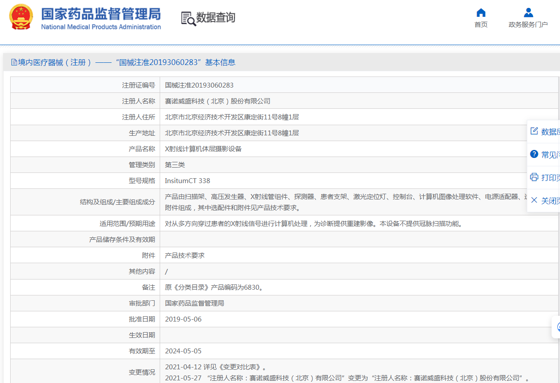Click the 注册证编号 field label
This screenshot has height=383, width=560.
[x=138, y=85]
